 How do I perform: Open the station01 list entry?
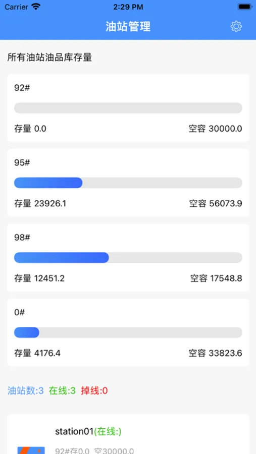click(128, 434)
